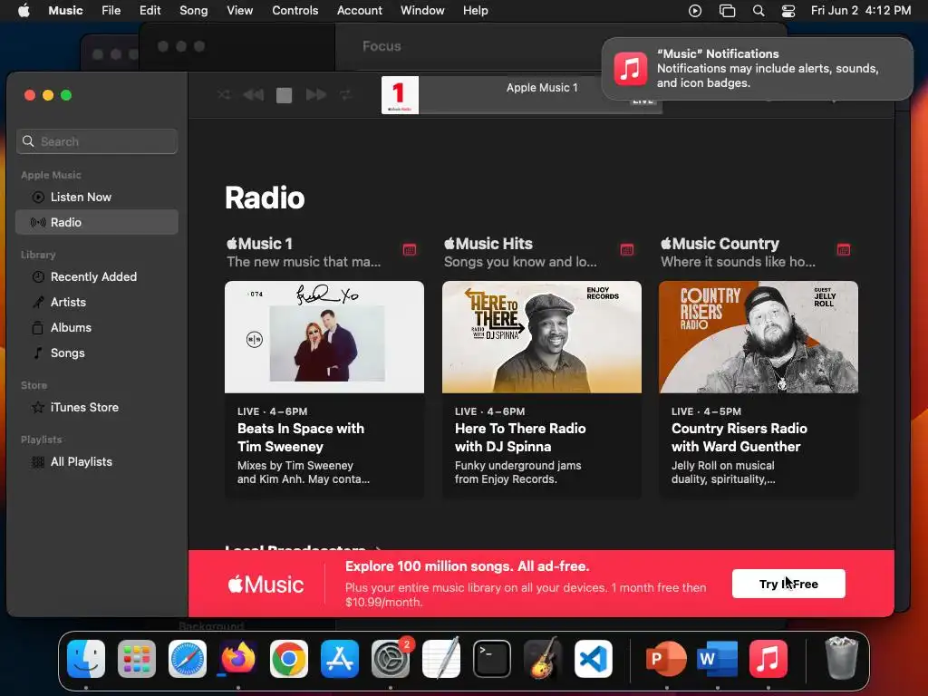The width and height of the screenshot is (928, 696).
Task: Open the iTunes Store
Action: point(97,408)
